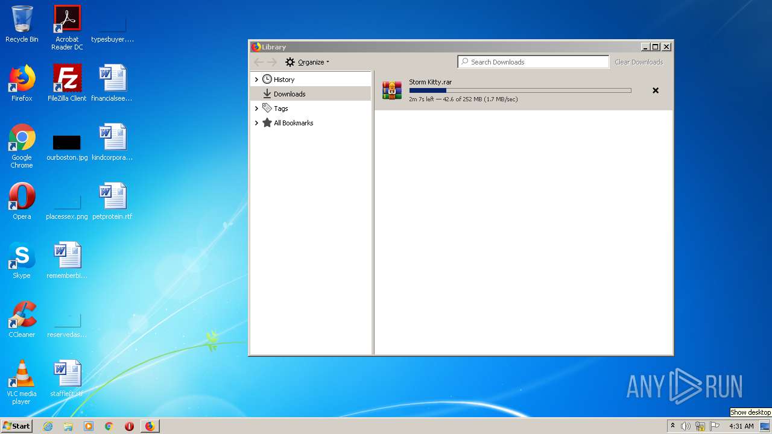
Task: Launch Opera desktop shortcut
Action: point(22,201)
